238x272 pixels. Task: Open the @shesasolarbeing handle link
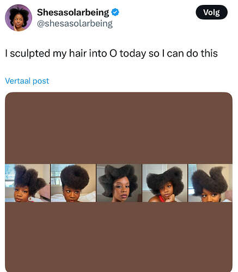click(x=75, y=23)
